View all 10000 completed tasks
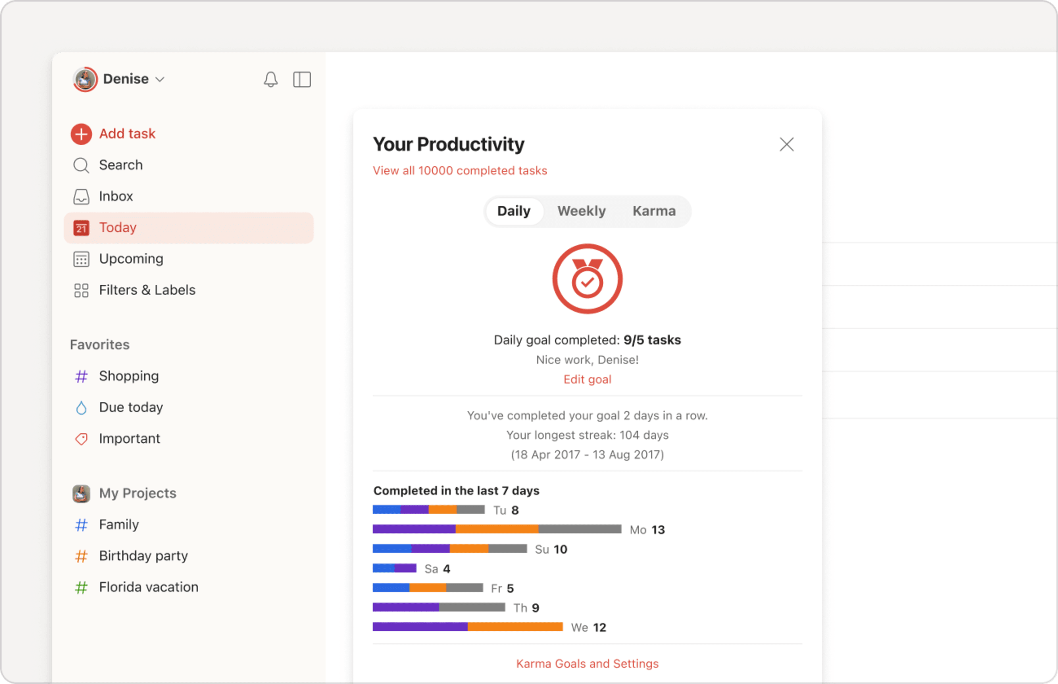This screenshot has width=1058, height=684. [459, 171]
